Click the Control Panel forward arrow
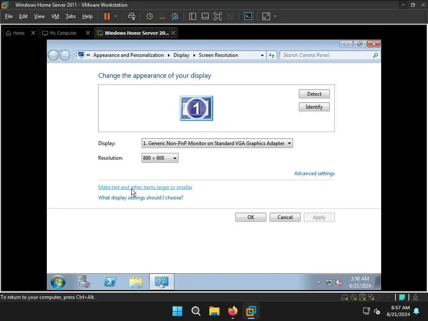 coord(65,55)
